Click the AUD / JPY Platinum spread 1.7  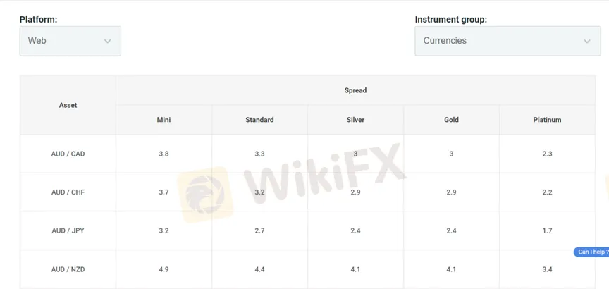pos(547,230)
